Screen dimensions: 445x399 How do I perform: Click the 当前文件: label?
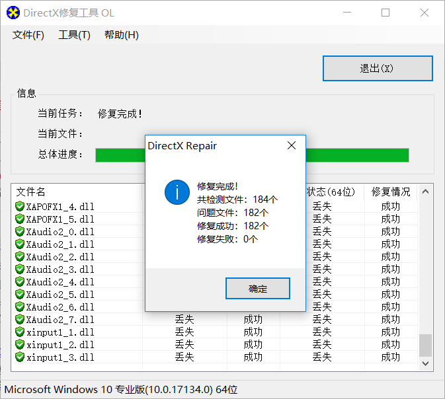(60, 133)
